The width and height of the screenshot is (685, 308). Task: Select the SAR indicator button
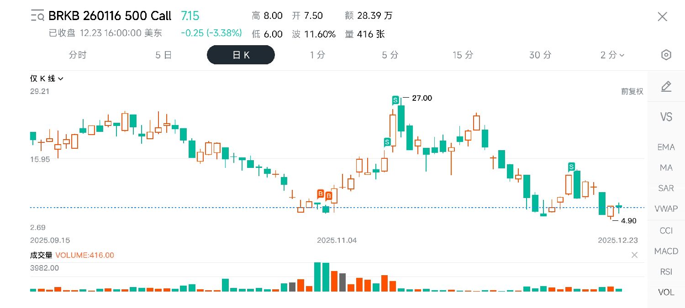(x=666, y=188)
